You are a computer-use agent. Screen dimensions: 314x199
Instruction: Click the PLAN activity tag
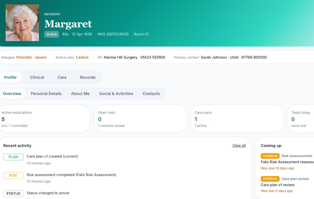point(13,157)
